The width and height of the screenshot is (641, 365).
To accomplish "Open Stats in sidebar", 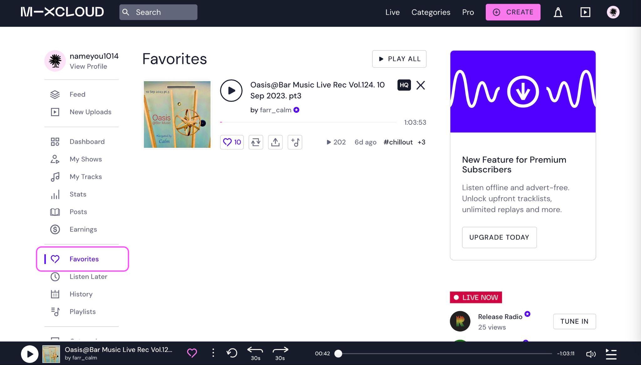I will 78,194.
